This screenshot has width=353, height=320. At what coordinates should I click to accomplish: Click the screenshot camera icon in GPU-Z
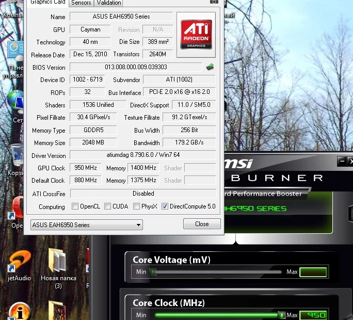(x=214, y=2)
